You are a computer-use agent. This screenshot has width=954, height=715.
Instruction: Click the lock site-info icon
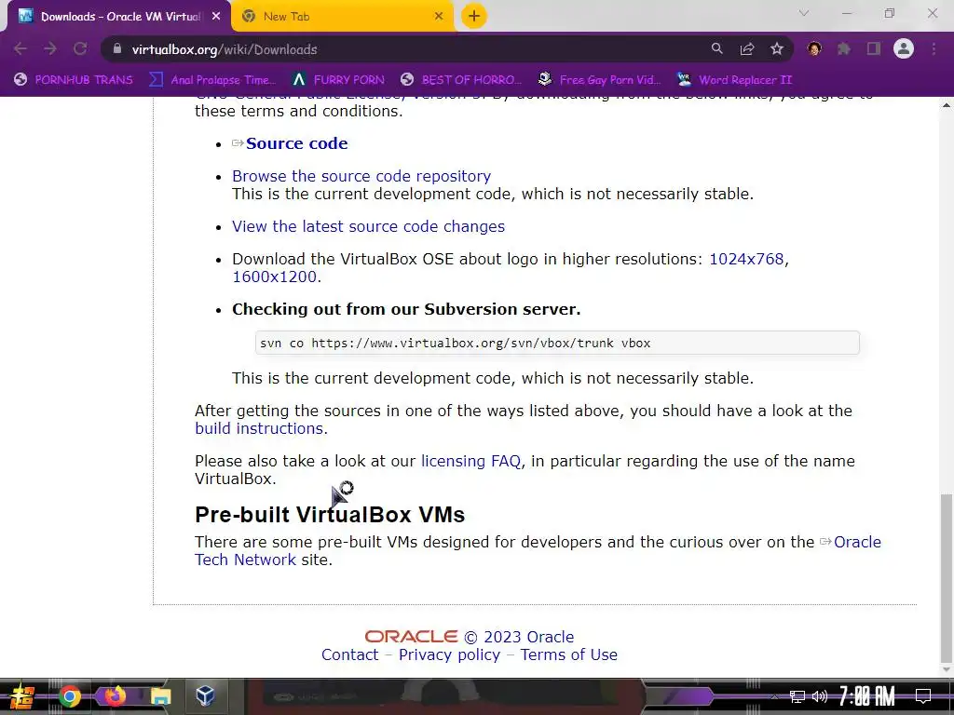(x=117, y=48)
